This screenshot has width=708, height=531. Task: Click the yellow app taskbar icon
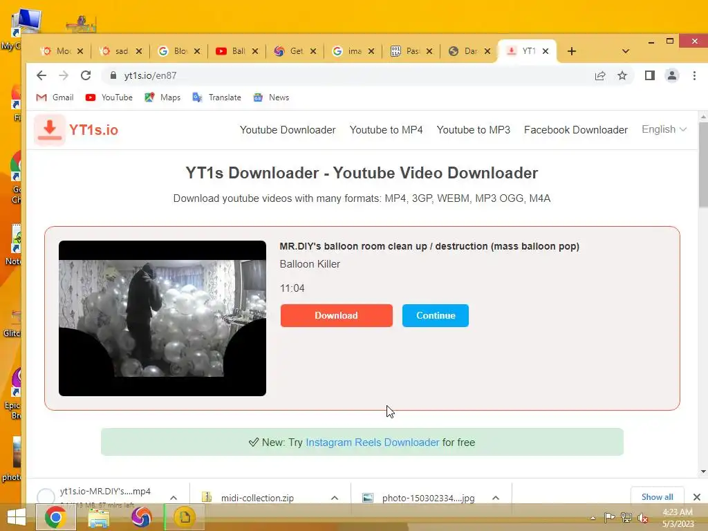tap(185, 517)
